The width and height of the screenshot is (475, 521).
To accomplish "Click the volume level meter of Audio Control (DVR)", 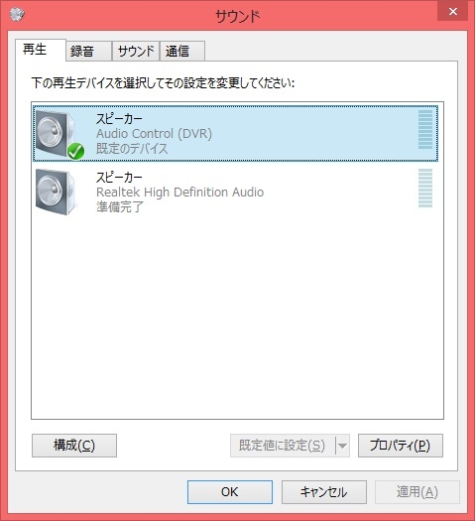I will [x=425, y=130].
